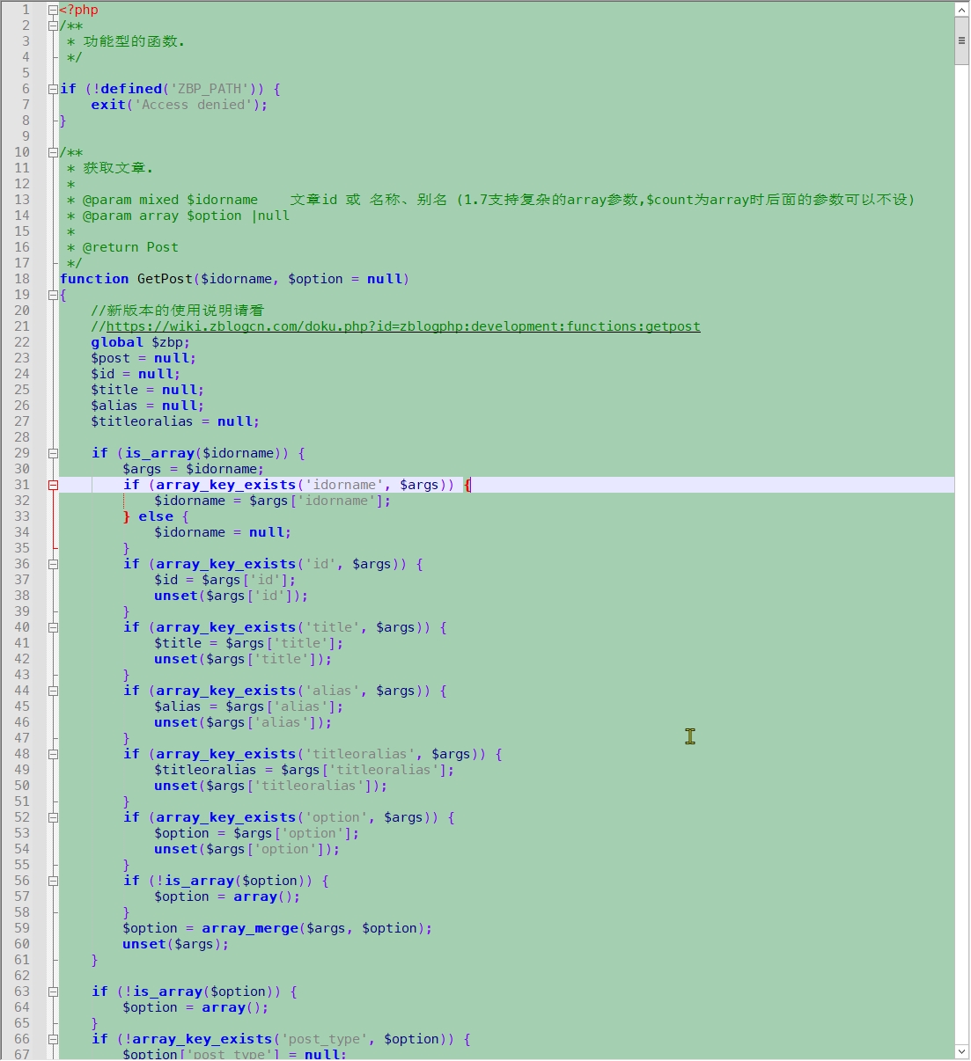
Task: Collapse the if (is_array($idorname)) fold at line 29
Action: coord(53,453)
